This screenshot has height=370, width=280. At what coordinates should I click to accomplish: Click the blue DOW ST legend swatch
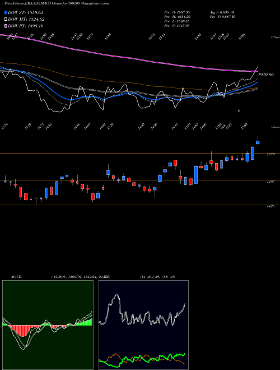tap(6, 12)
